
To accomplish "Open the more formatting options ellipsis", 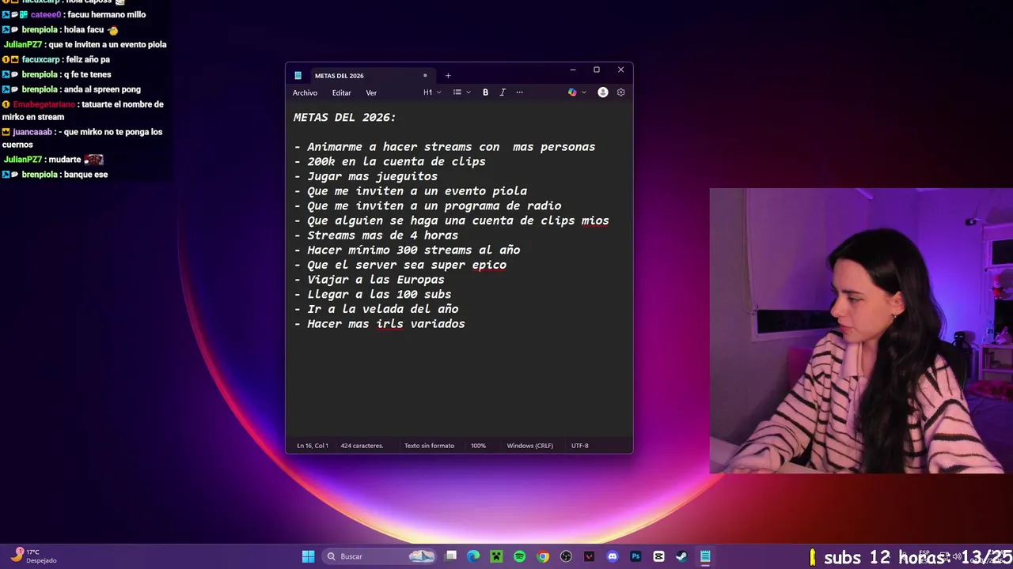I will (x=520, y=92).
